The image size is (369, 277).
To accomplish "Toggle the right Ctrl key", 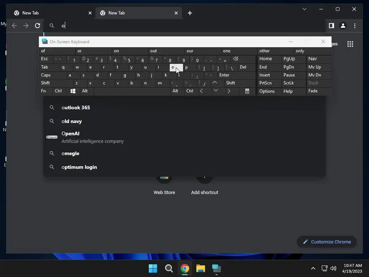I will coord(190,91).
